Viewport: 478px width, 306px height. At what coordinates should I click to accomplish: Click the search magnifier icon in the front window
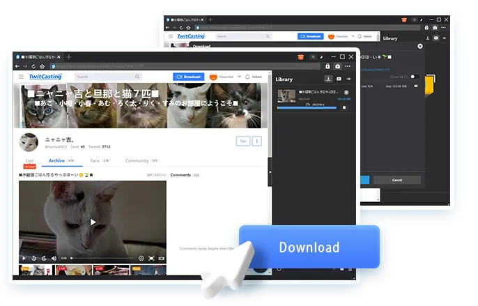click(137, 77)
